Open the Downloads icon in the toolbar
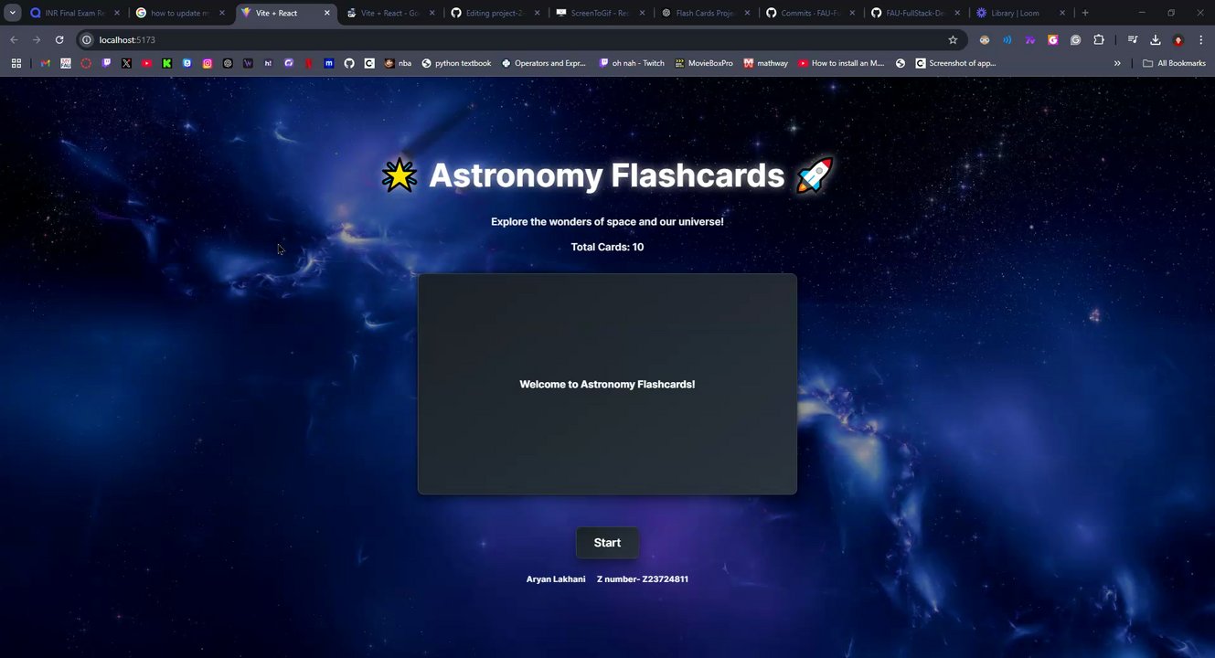 [1156, 40]
